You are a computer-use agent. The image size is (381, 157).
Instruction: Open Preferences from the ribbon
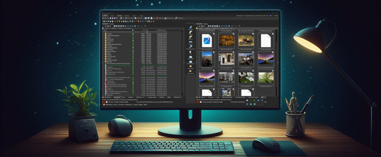click(179, 18)
